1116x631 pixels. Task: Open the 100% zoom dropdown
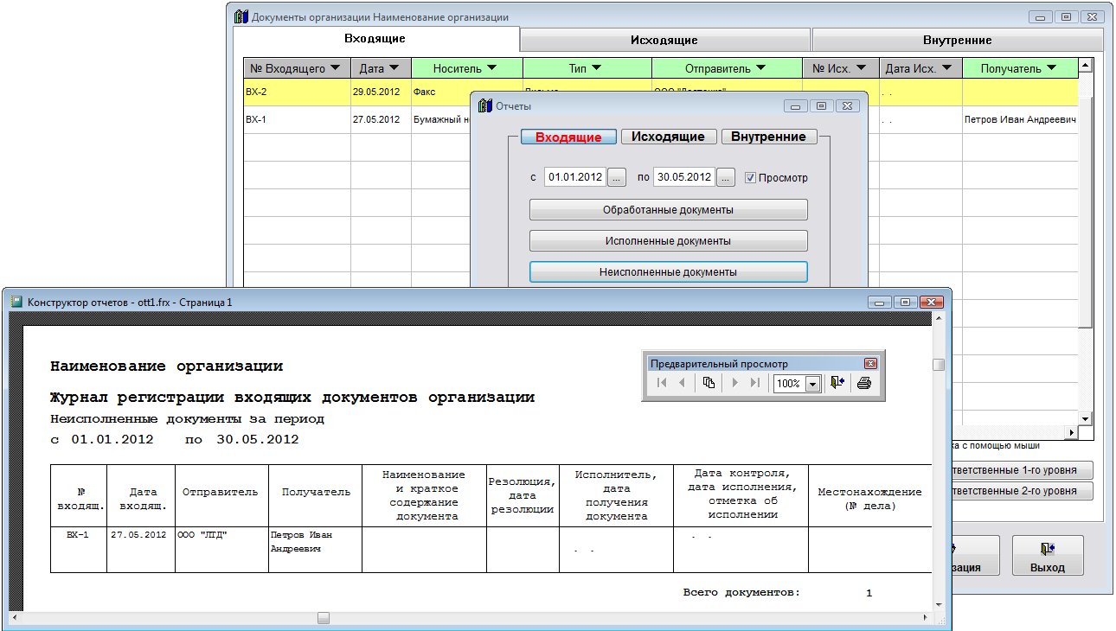click(812, 384)
